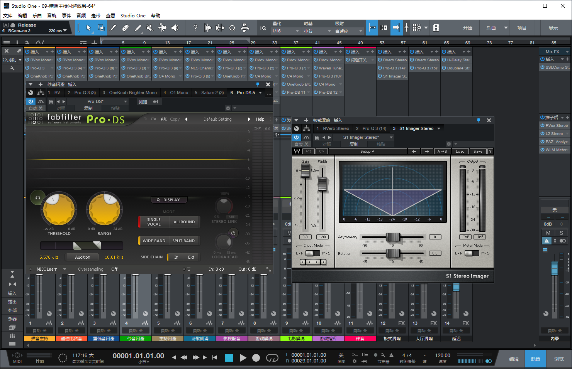Open the video player film icon
The width and height of the screenshot is (572, 369).
point(436,28)
